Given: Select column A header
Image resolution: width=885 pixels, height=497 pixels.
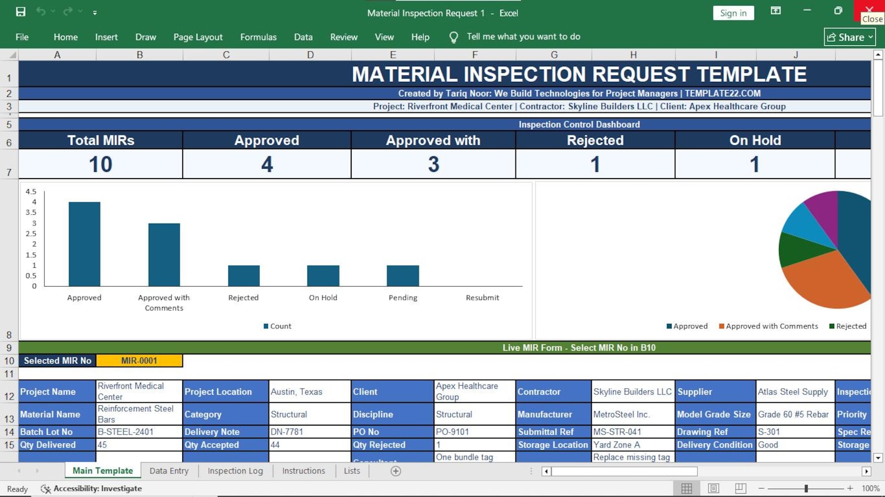Looking at the screenshot, I should pos(57,55).
